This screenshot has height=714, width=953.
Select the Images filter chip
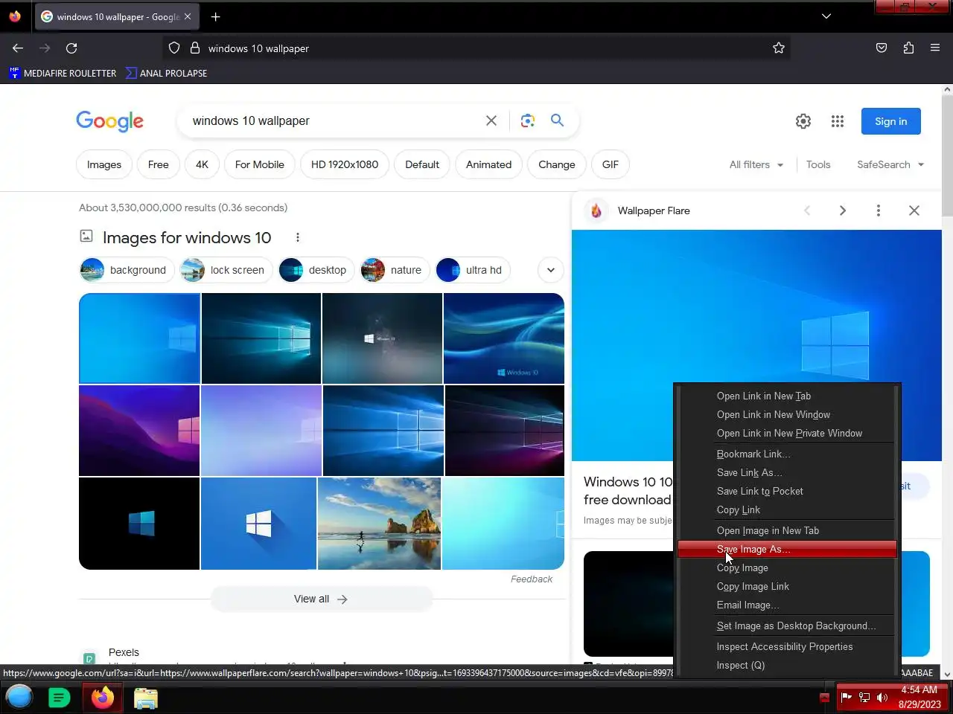pyautogui.click(x=104, y=164)
